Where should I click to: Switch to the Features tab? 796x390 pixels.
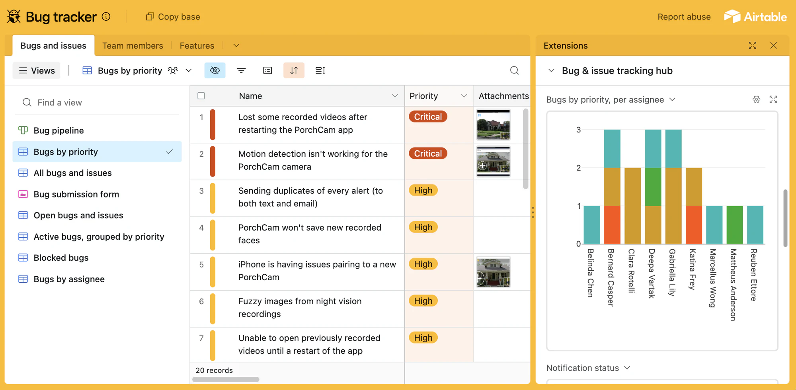(x=197, y=46)
